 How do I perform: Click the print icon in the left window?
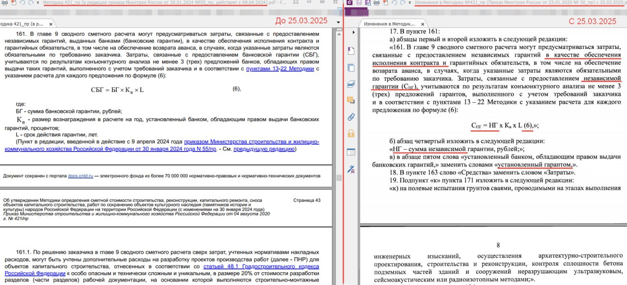(4, 3)
